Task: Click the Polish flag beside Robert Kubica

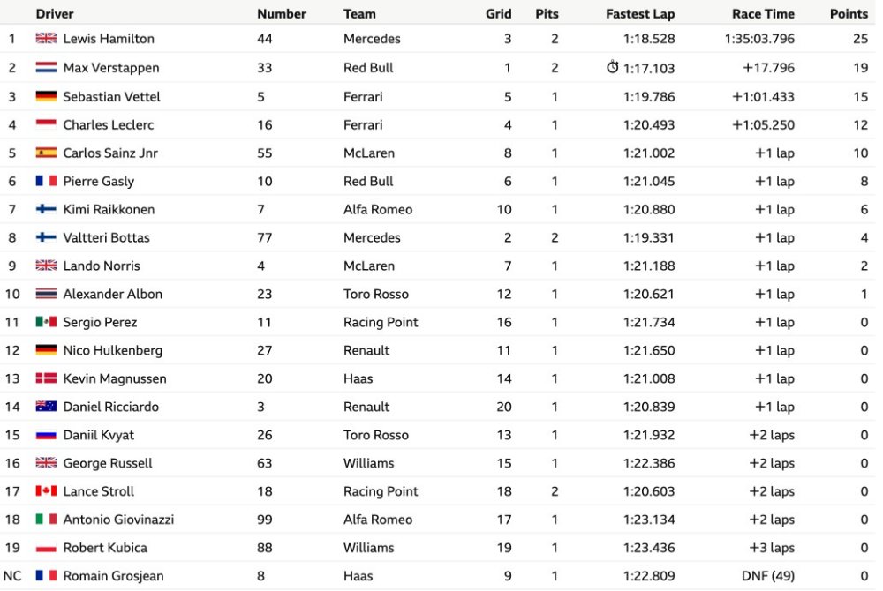Action: pyautogui.click(x=46, y=547)
